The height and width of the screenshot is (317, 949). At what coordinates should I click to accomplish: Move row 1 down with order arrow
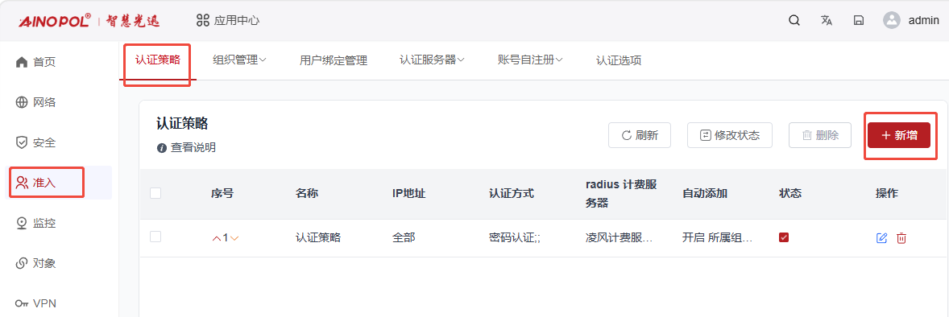pyautogui.click(x=234, y=238)
